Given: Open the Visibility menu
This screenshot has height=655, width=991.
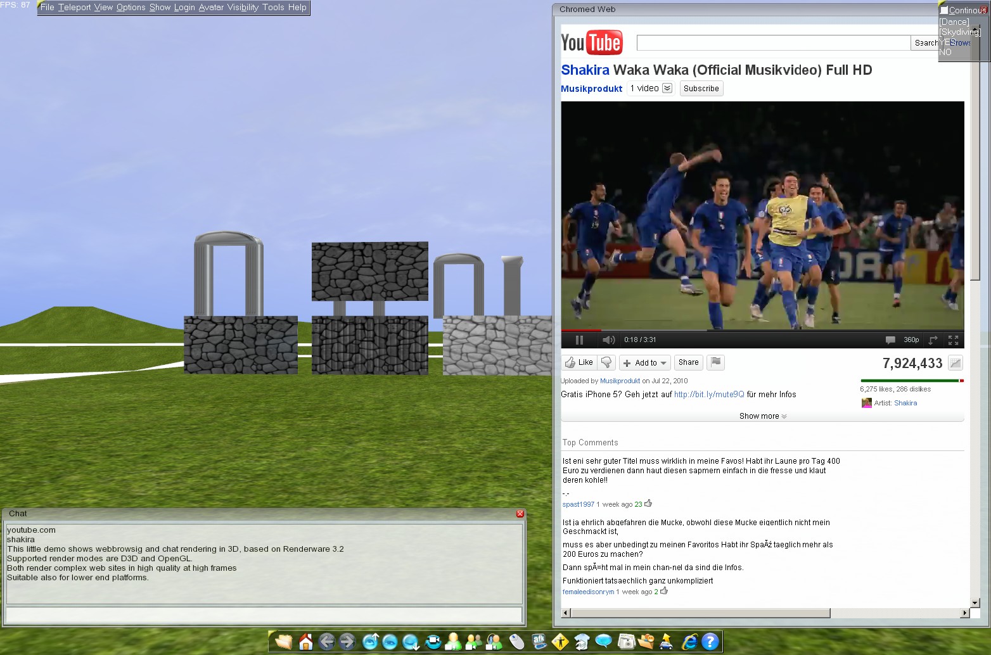Looking at the screenshot, I should 243,8.
